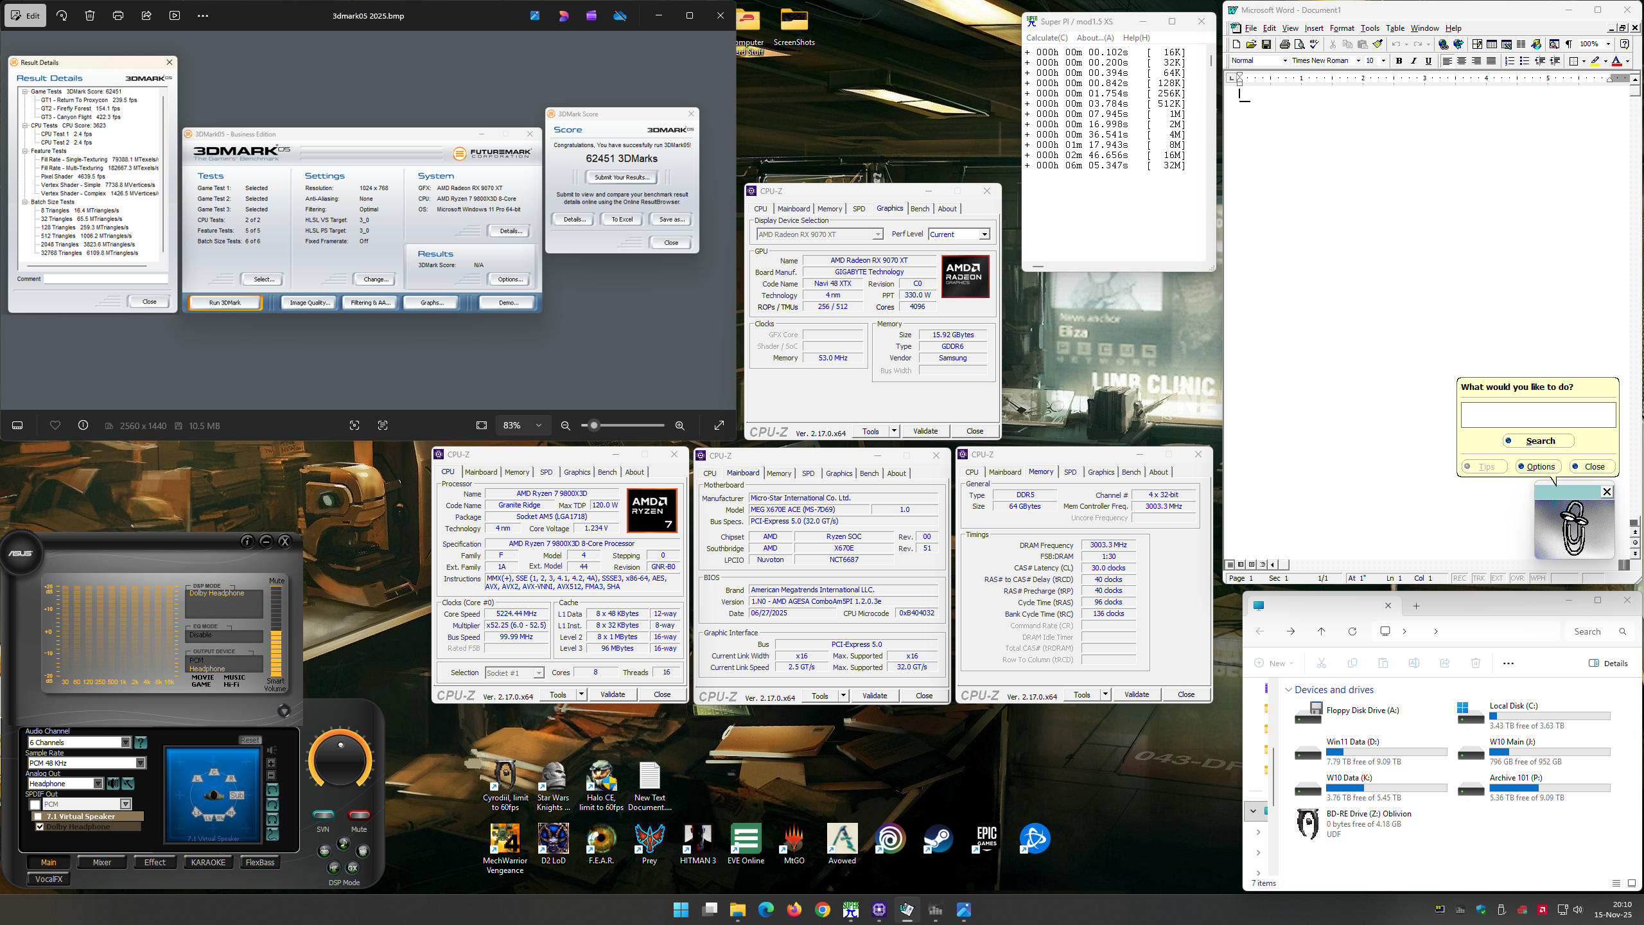
Task: Click Word's Insert Table icon
Action: pos(1492,44)
